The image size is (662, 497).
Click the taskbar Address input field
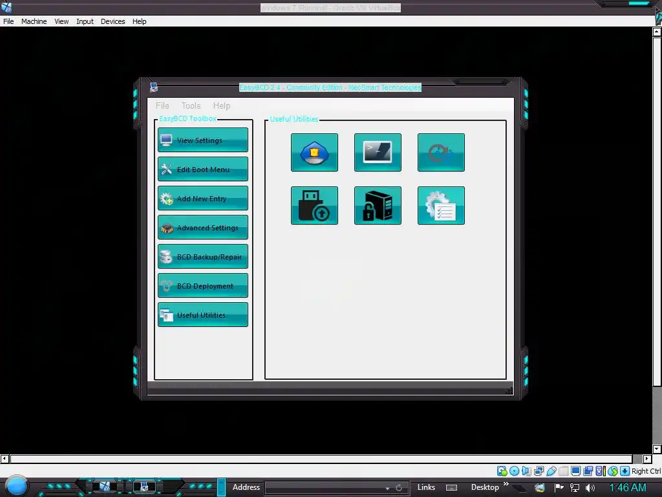point(325,488)
